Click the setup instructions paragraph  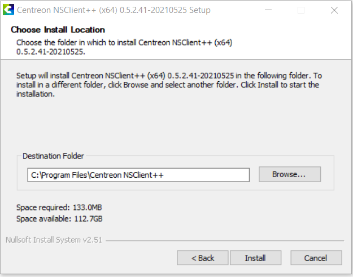click(168, 85)
